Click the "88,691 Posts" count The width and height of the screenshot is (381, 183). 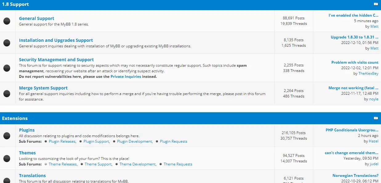(x=294, y=18)
